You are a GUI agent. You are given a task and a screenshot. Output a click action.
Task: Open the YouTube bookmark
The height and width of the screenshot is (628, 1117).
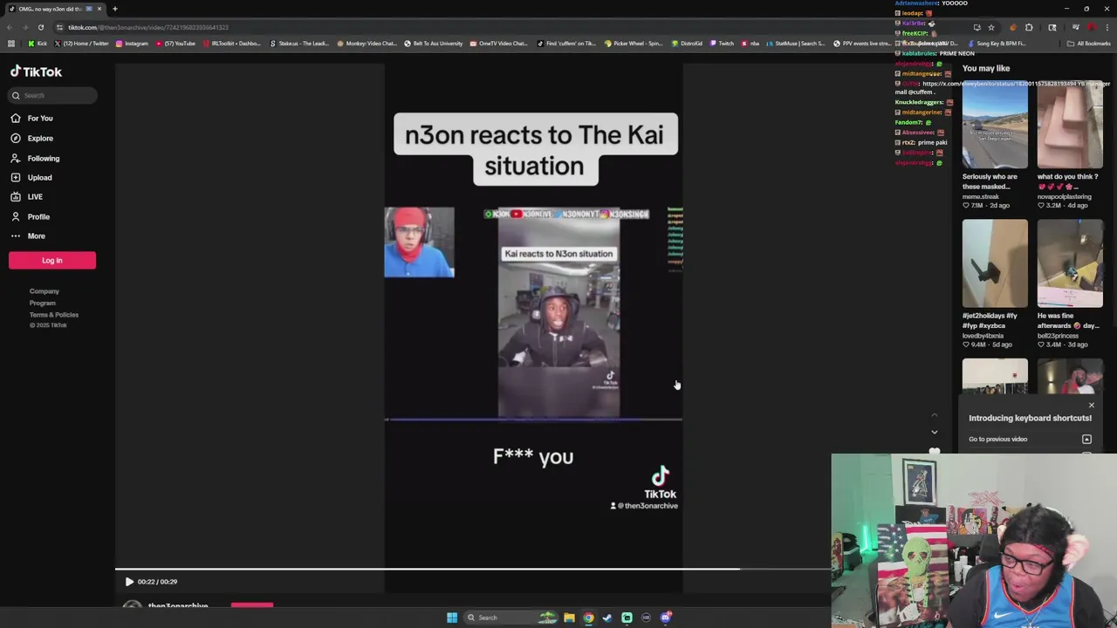175,44
